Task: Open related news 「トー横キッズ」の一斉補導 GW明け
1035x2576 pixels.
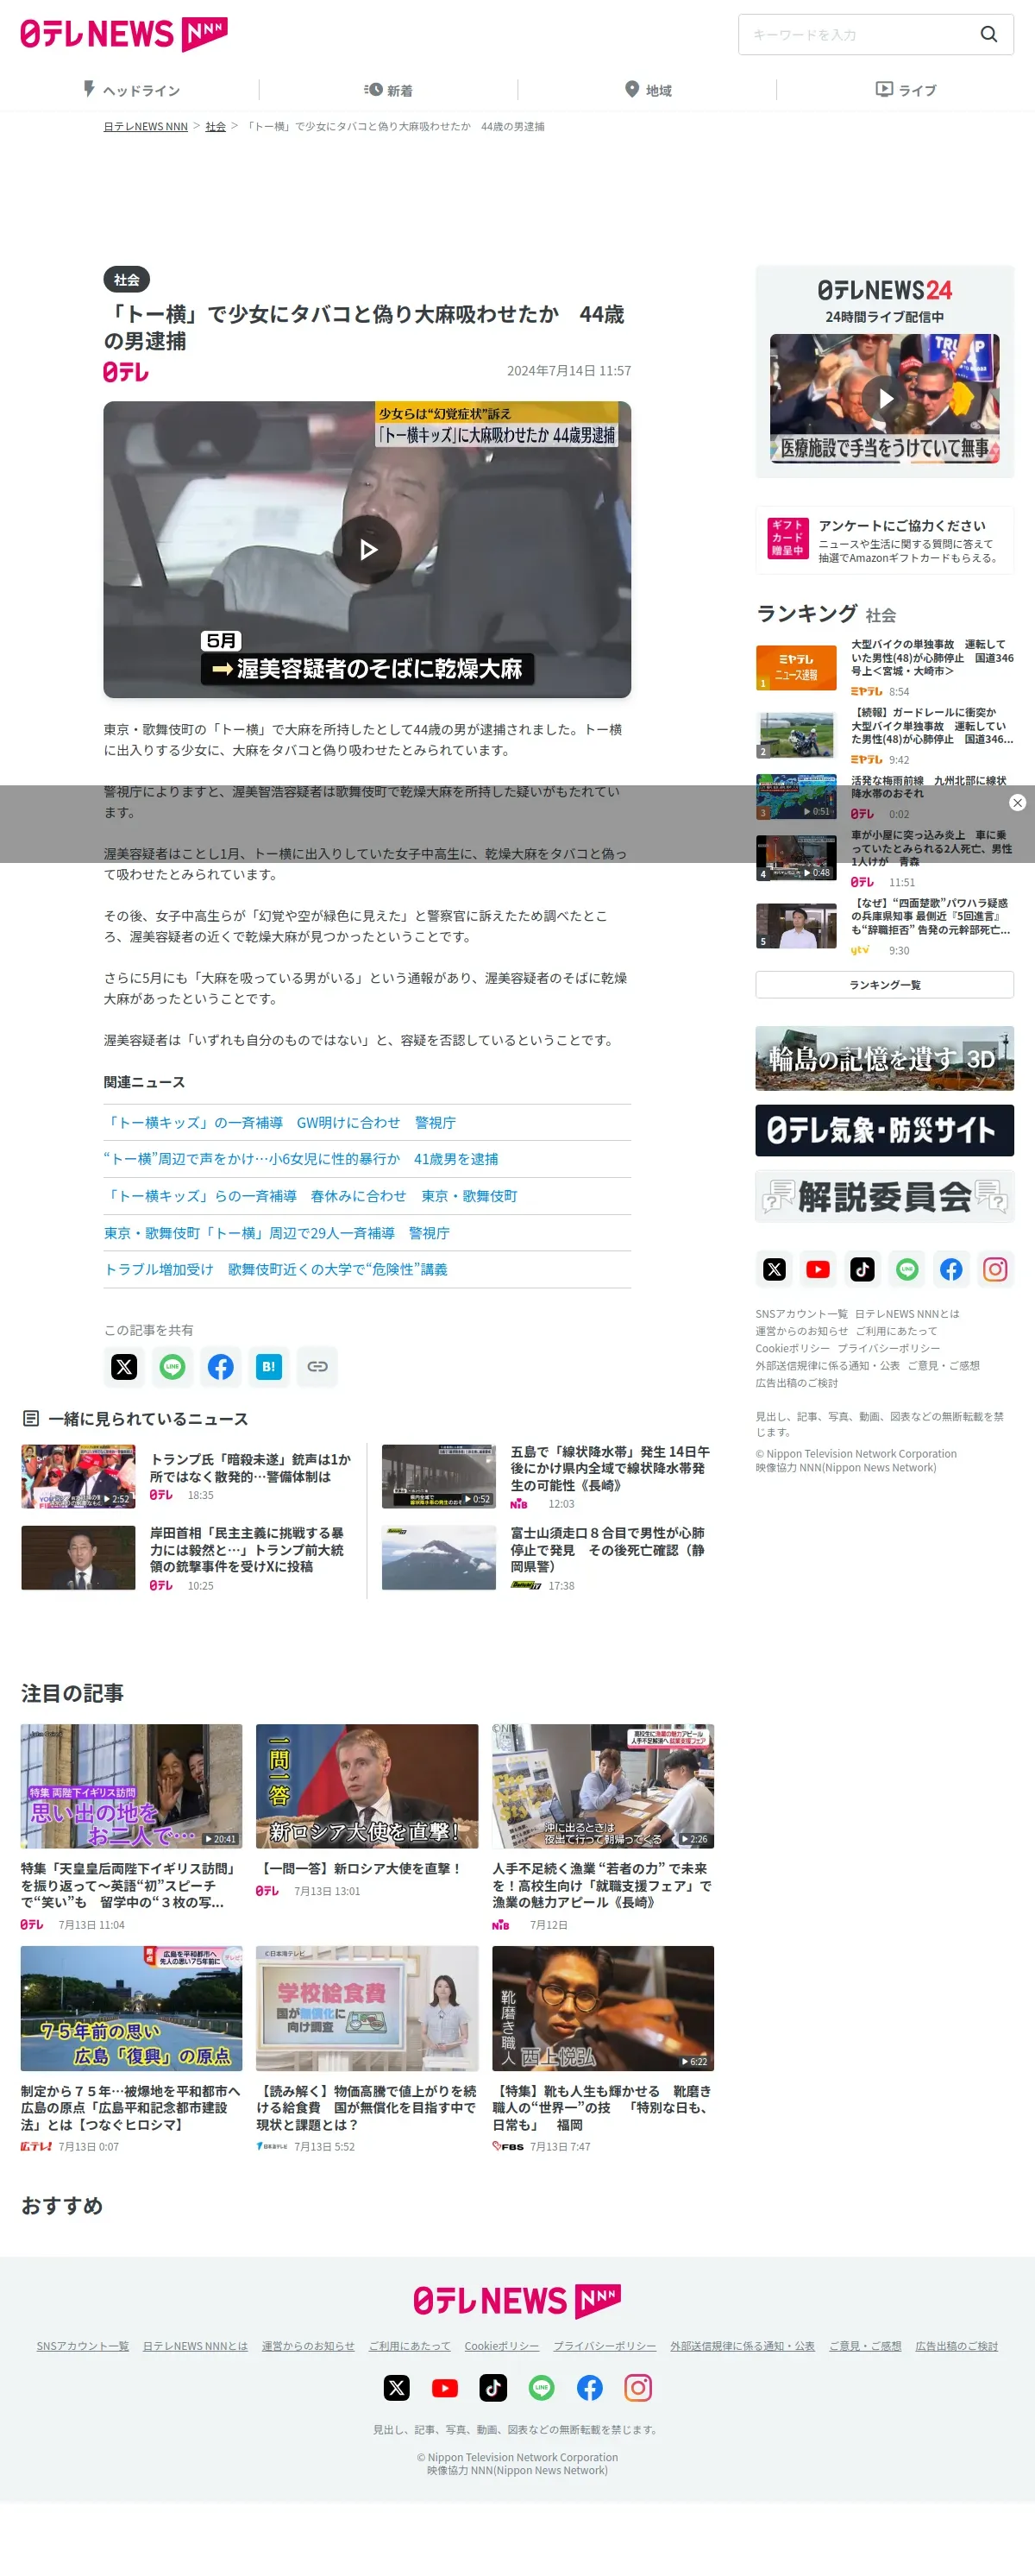Action: point(279,1123)
